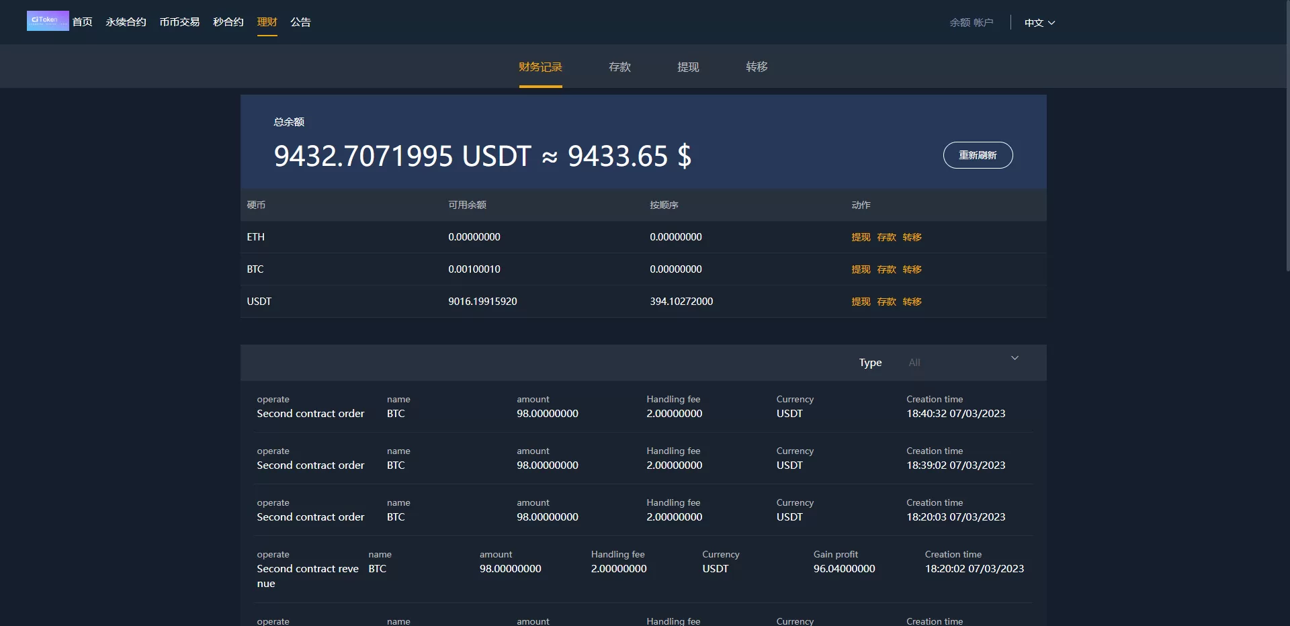Click 提现 in the USDT row
Viewport: 1290px width, 626px height.
(861, 302)
